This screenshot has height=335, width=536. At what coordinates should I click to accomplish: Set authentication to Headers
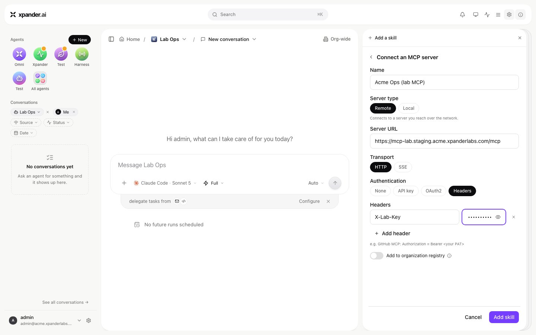coord(462,191)
